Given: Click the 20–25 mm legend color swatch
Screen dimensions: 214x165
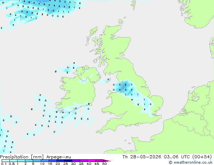Looking at the screenshot, I should 60,161.
